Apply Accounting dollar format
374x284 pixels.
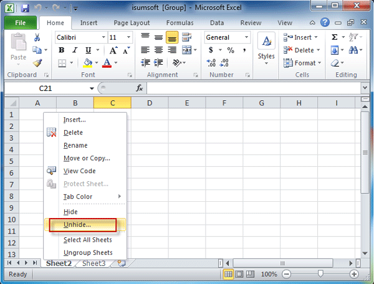pos(211,50)
